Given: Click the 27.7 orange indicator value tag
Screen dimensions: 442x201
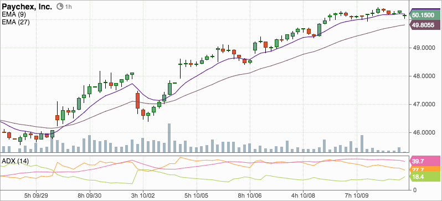Looking at the screenshot, I should (425, 169).
